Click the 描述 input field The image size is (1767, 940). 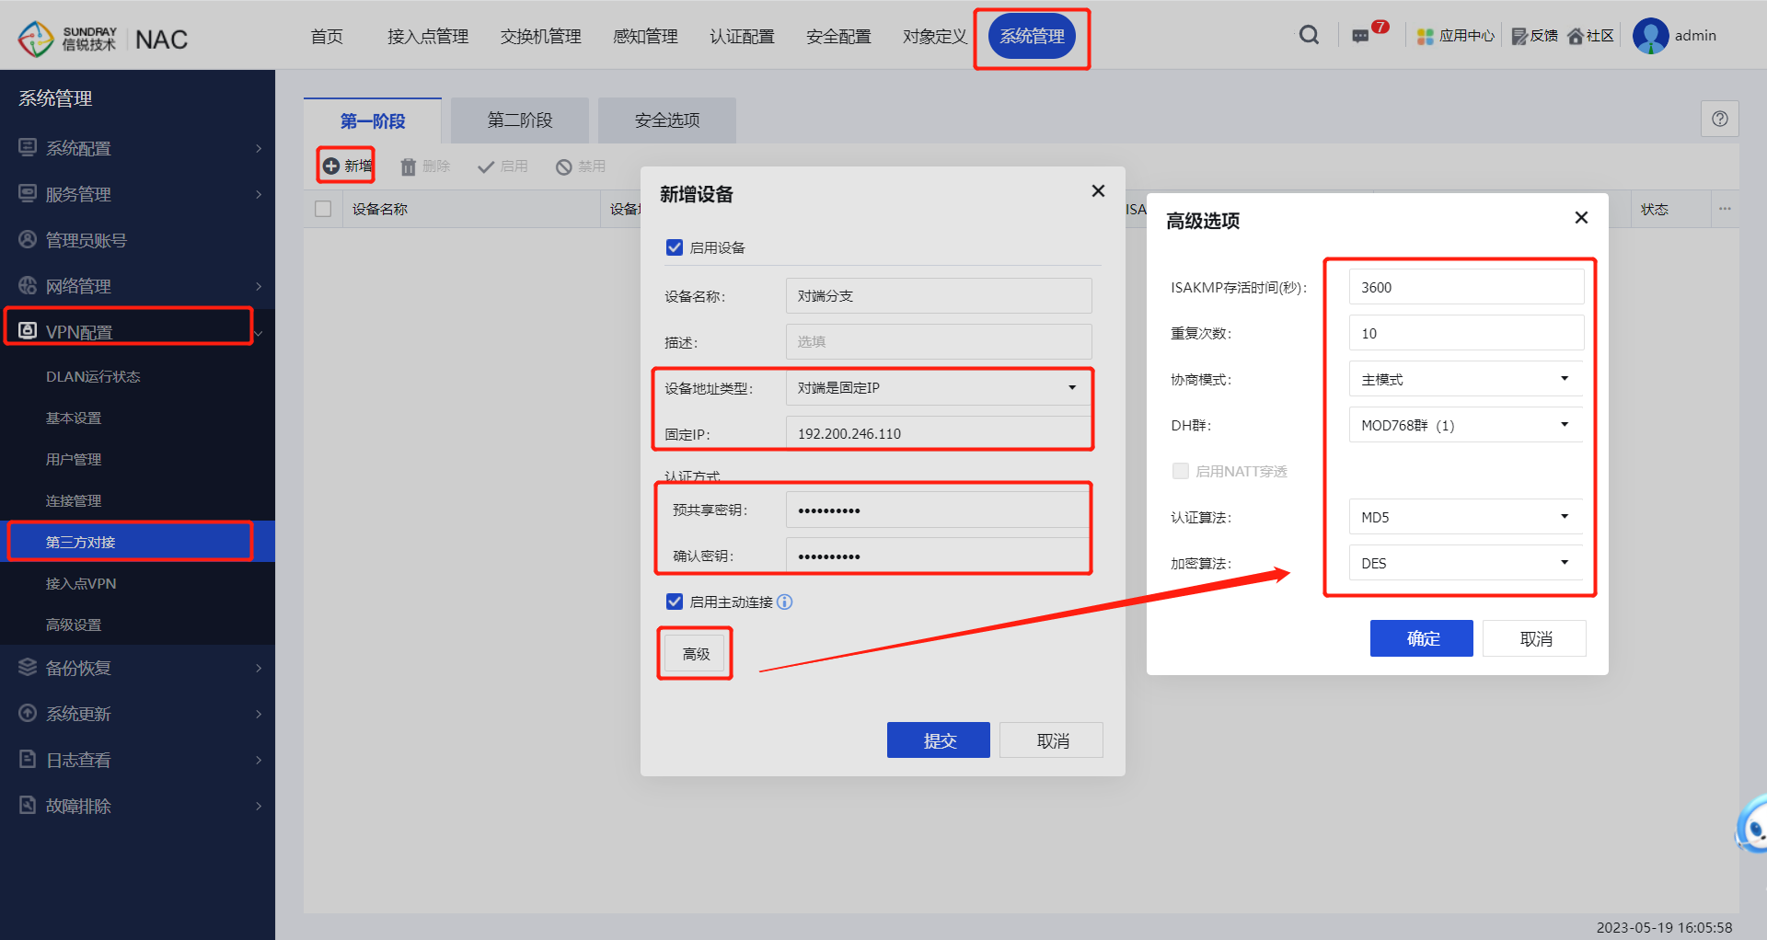coord(939,341)
